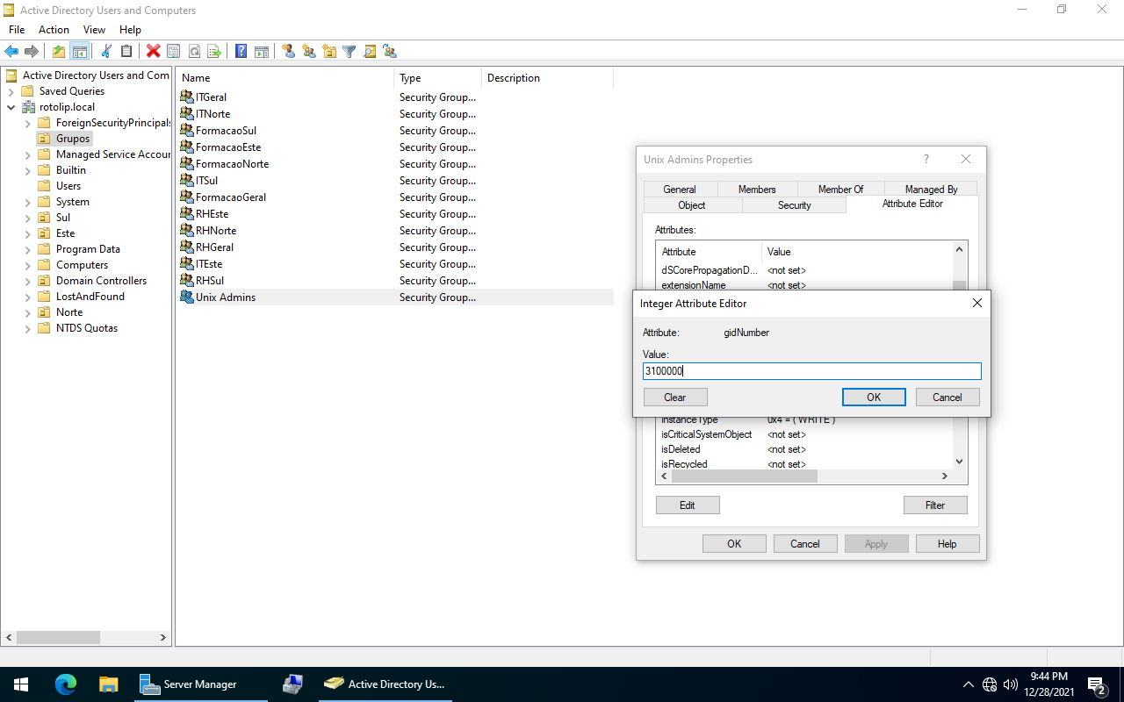Collapse the rotolip.local domain node
This screenshot has height=702, width=1124.
(11, 107)
